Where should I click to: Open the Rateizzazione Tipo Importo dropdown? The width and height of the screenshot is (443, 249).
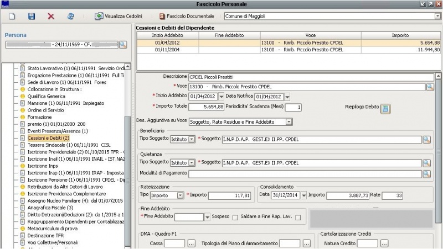coord(181,195)
